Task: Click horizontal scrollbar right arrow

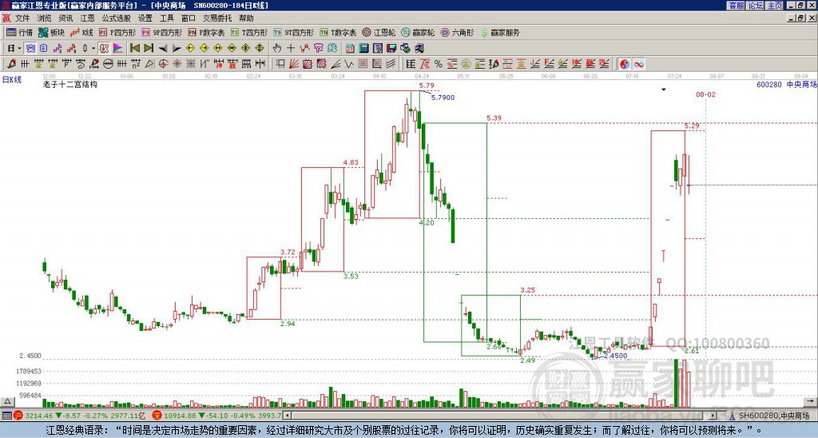Action: (713, 416)
